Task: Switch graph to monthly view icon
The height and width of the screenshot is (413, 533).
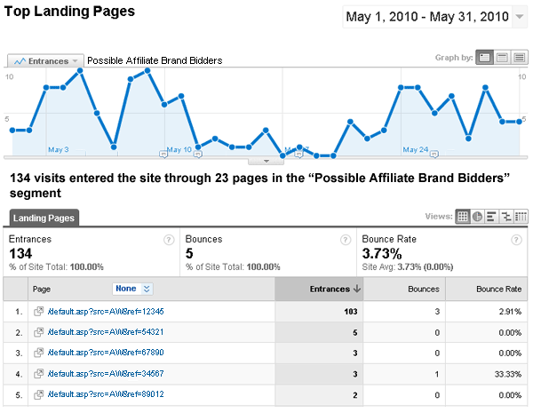Action: (x=520, y=57)
